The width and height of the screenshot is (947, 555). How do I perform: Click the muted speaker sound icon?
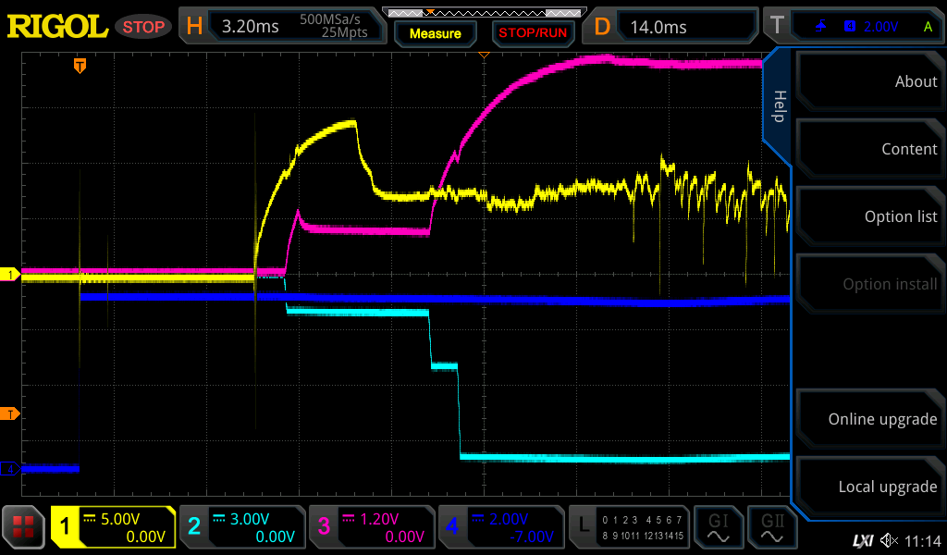[x=889, y=540]
